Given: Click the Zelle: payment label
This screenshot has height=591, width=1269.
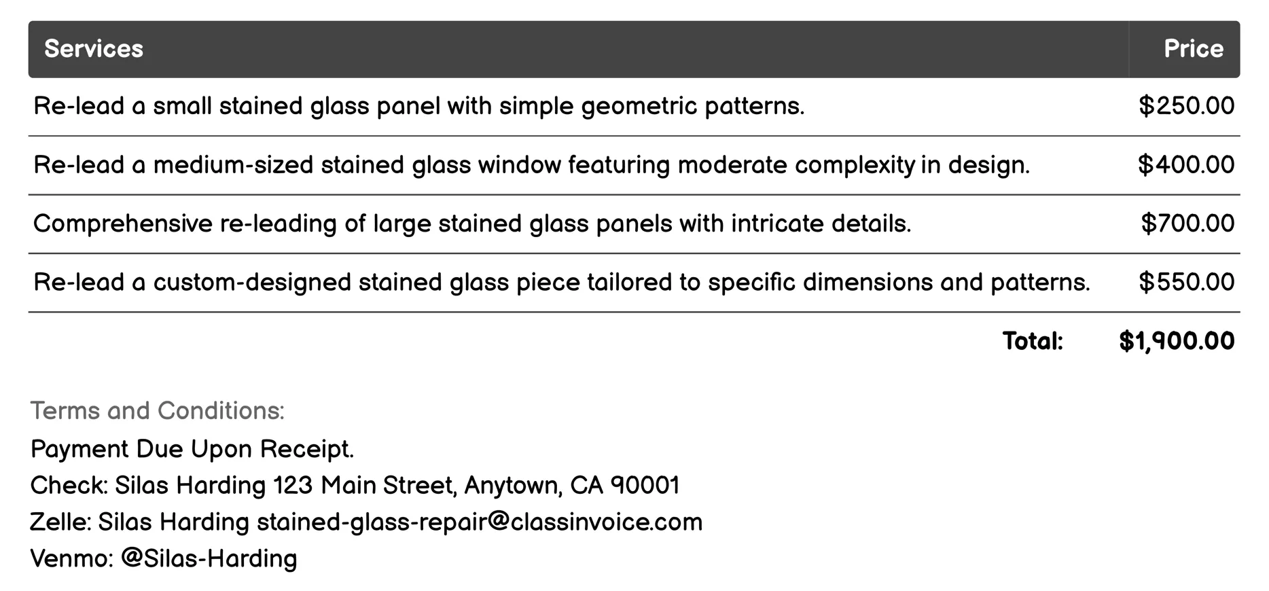Looking at the screenshot, I should tap(61, 522).
